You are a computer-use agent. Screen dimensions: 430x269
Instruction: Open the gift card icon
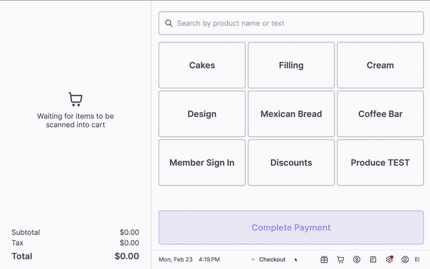pyautogui.click(x=324, y=259)
